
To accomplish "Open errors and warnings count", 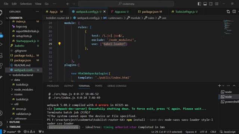I will 29,132.
